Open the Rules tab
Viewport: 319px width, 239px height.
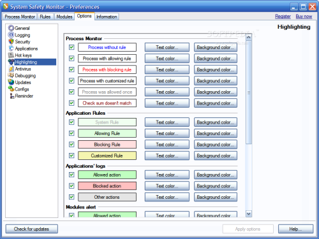[x=45, y=17]
